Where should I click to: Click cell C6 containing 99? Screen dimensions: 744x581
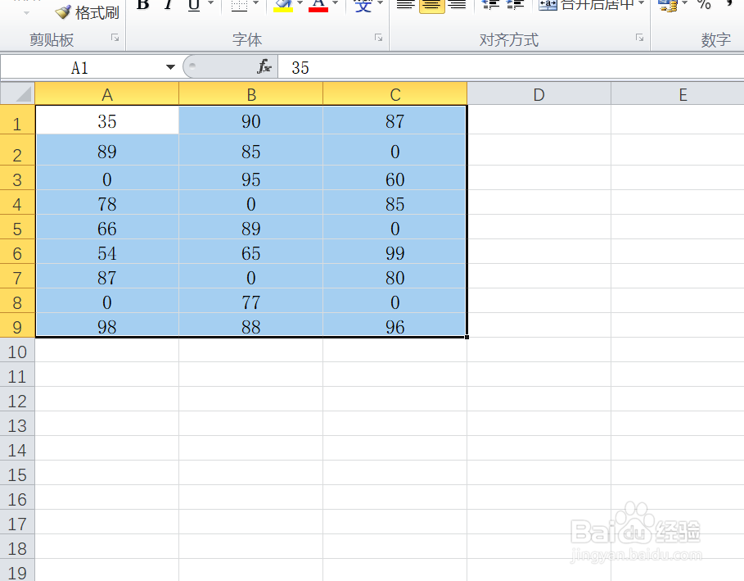395,252
